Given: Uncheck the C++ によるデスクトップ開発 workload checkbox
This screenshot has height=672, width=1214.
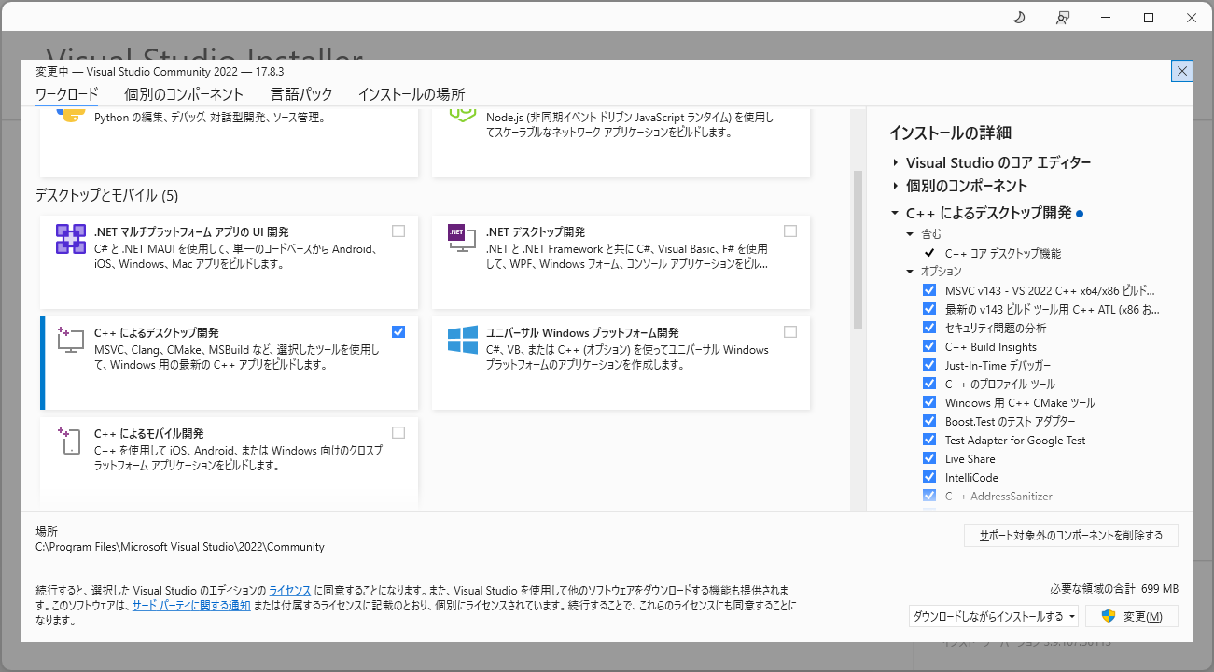Looking at the screenshot, I should click(398, 331).
